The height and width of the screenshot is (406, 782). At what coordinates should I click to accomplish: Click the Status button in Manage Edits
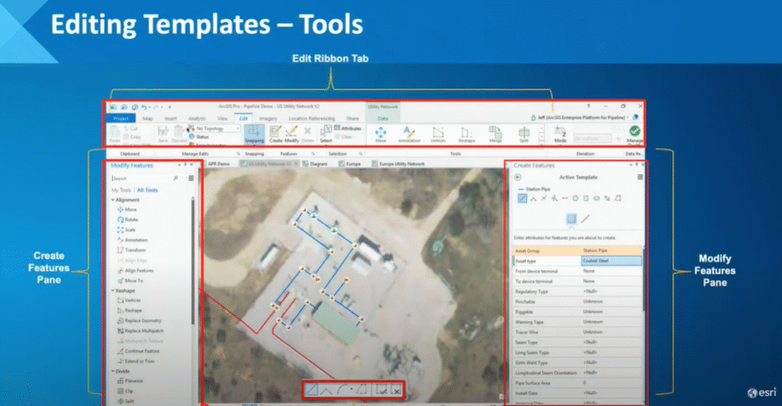pos(199,137)
